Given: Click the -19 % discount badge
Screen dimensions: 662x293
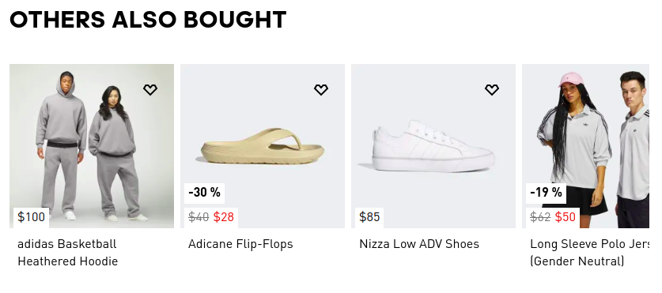Looking at the screenshot, I should click(546, 193).
